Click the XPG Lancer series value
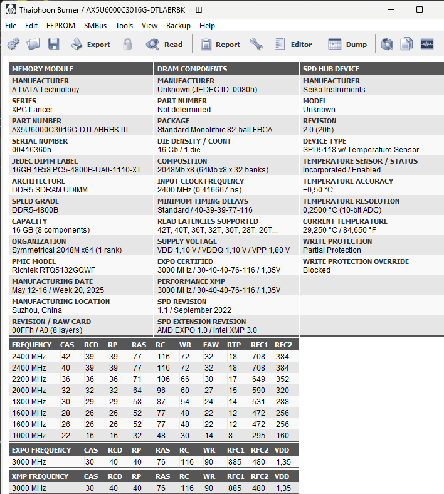The image size is (444, 494). click(32, 110)
